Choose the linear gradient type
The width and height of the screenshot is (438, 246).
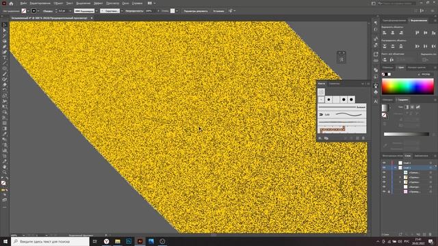click(407, 107)
